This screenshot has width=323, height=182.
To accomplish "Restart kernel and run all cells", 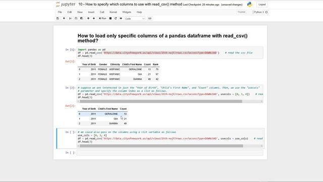I will pyautogui.click(x=121, y=18).
